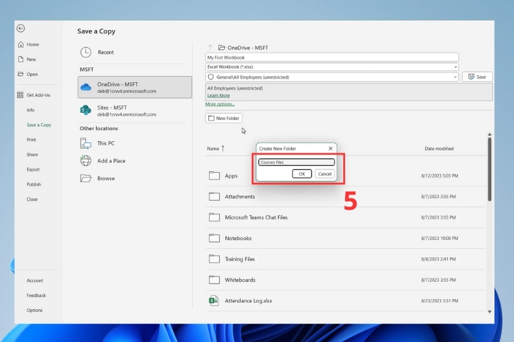Click the New document icon
Screen dimensions: 514x342
(21, 59)
